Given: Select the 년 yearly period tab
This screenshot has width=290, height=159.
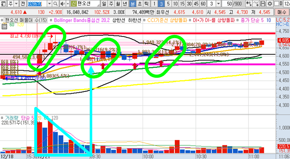Looking at the screenshot, I should [125, 4].
